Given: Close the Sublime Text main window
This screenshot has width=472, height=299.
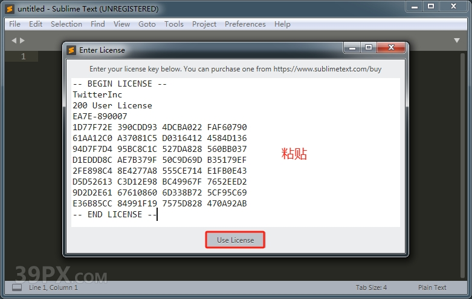Looking at the screenshot, I should (453, 6).
